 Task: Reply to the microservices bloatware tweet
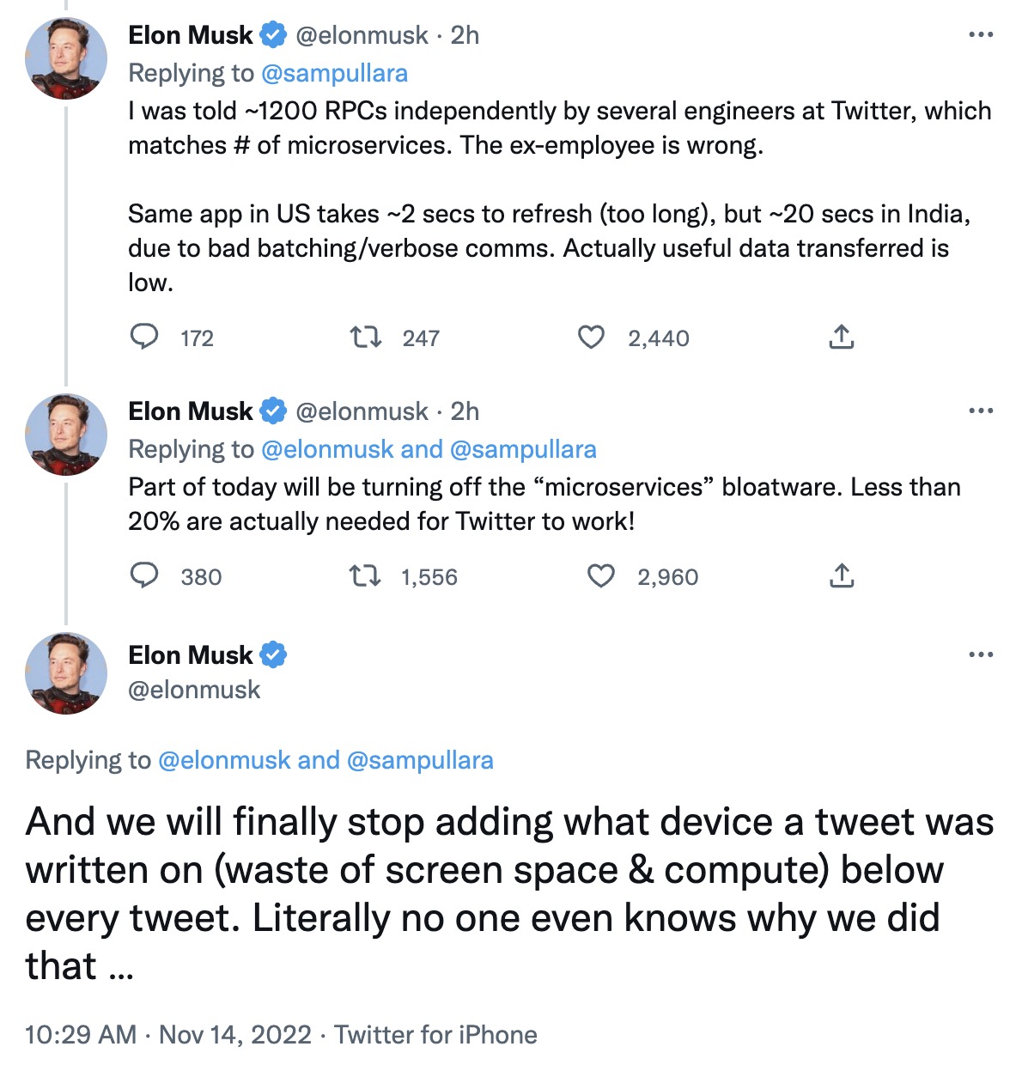pyautogui.click(x=144, y=575)
